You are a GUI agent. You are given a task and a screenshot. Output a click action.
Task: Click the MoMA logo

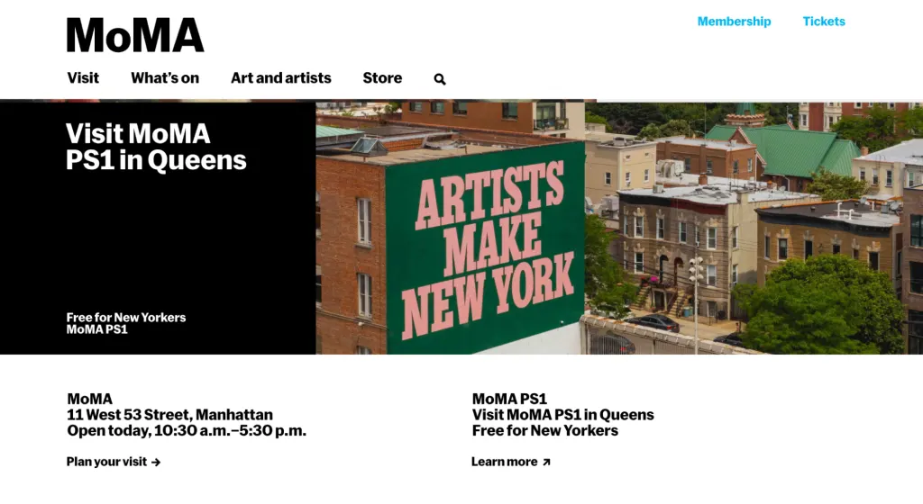click(x=135, y=35)
